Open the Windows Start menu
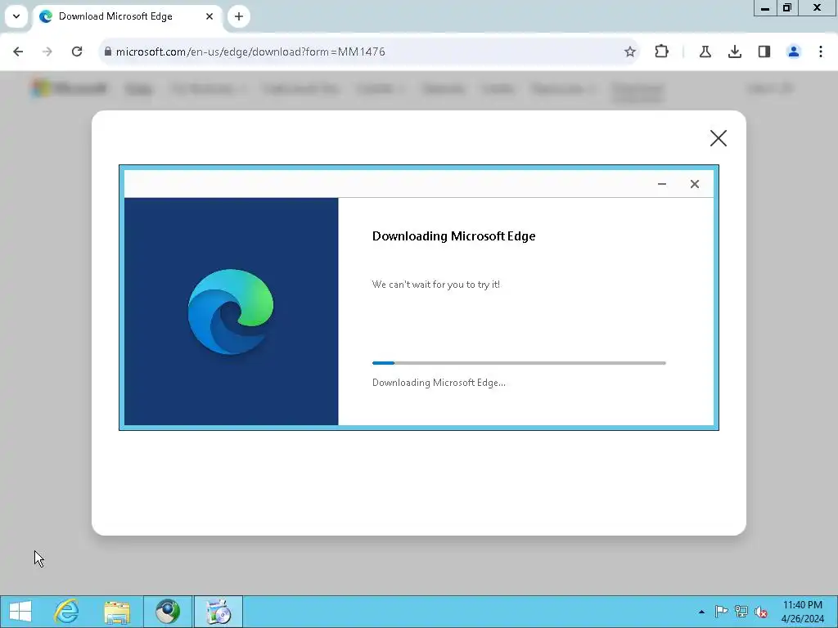Screen dimensions: 838x628 pyautogui.click(x=20, y=612)
